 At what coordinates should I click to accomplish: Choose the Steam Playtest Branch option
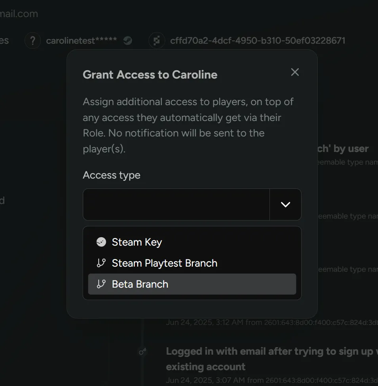pyautogui.click(x=164, y=263)
